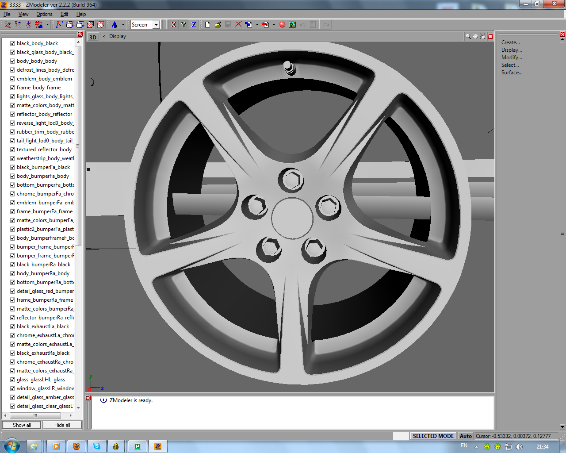Viewport: 566px width, 453px height.
Task: Click the object list horizontal scrollbar
Action: tap(35, 415)
